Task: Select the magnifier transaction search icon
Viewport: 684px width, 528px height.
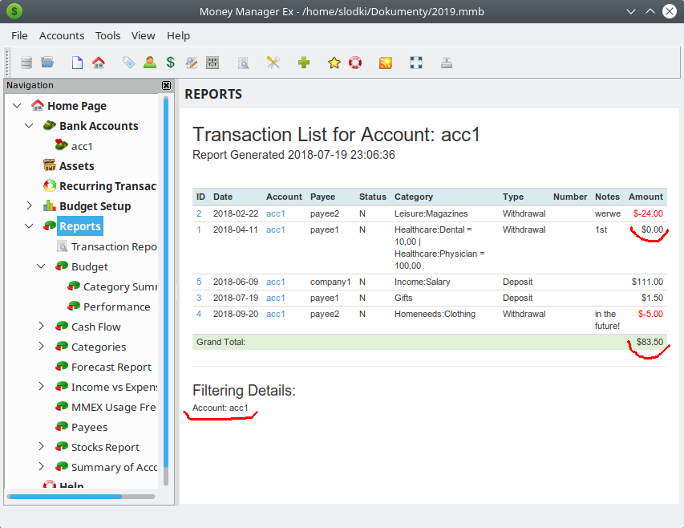Action: click(x=243, y=63)
